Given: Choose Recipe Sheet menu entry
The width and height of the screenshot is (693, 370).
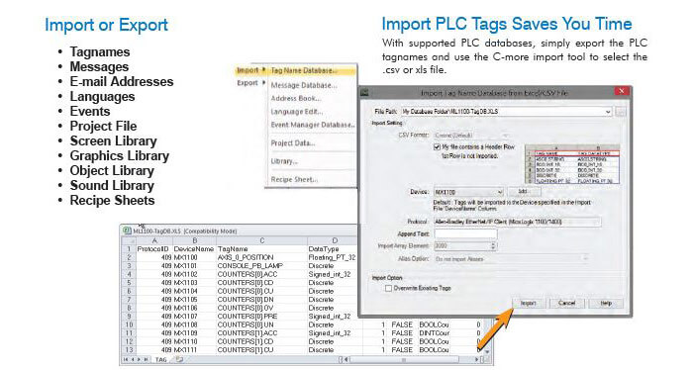Looking at the screenshot, I should coord(294,179).
